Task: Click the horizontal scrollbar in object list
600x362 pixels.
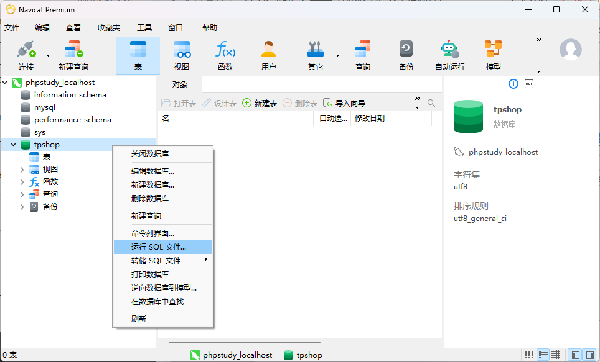Action: tap(245, 343)
